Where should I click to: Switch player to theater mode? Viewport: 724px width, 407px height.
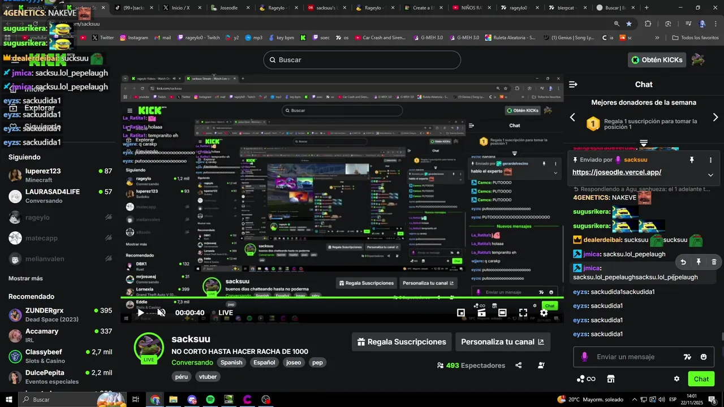click(502, 313)
